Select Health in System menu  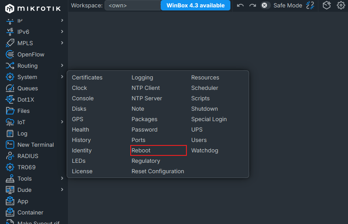[80, 129]
